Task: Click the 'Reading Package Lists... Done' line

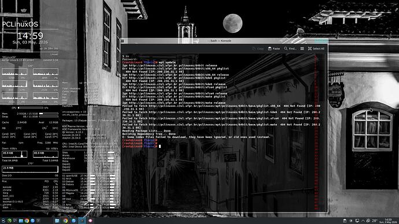Action: click(146, 131)
